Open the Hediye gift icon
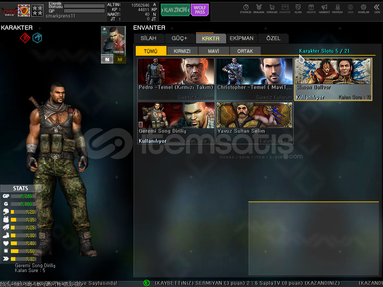This screenshot has height=287, width=383. tap(311, 8)
